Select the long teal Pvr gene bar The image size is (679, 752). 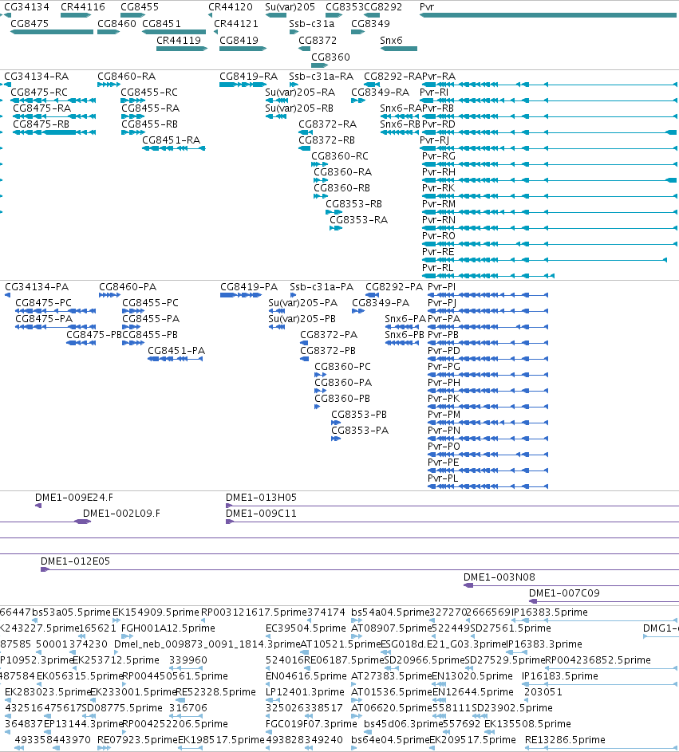(548, 15)
